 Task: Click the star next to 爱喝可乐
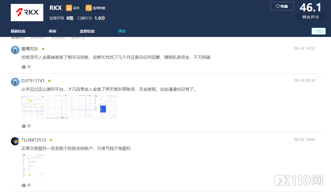coord(43,49)
